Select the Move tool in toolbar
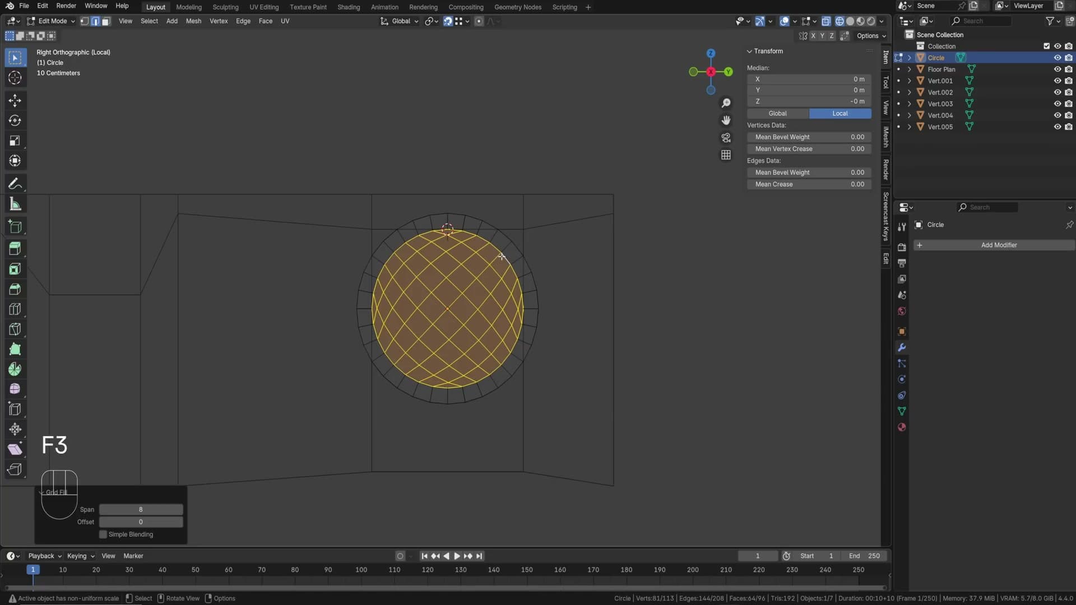 coord(15,100)
